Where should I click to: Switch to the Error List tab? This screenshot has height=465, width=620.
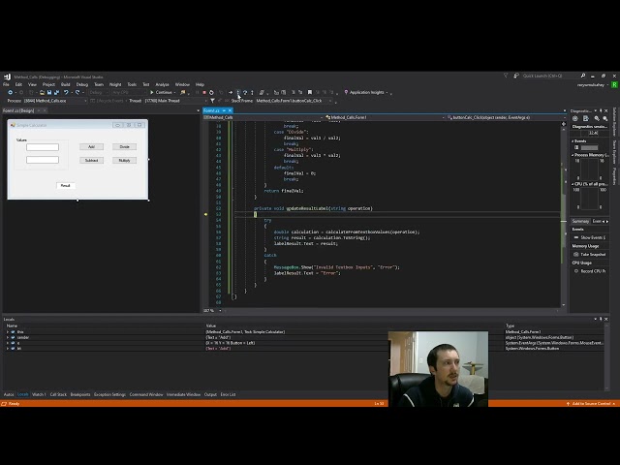pos(228,394)
